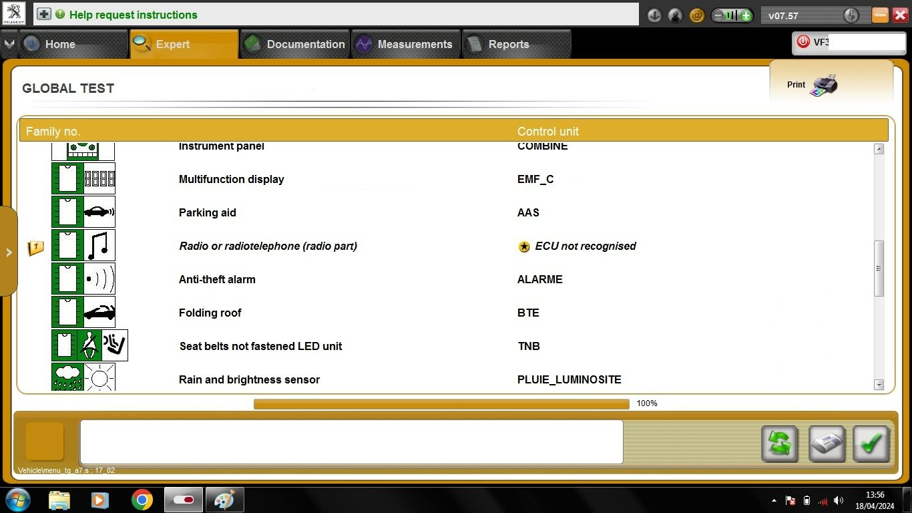Click the white message text field
This screenshot has height=513, width=912.
pos(351,442)
